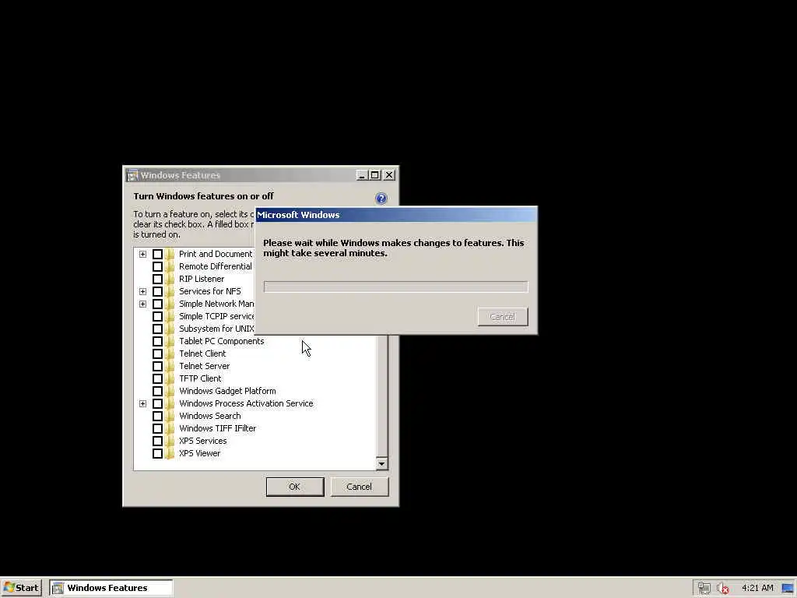This screenshot has height=598, width=797.
Task: Select the Telnet Server label
Action: pos(205,366)
